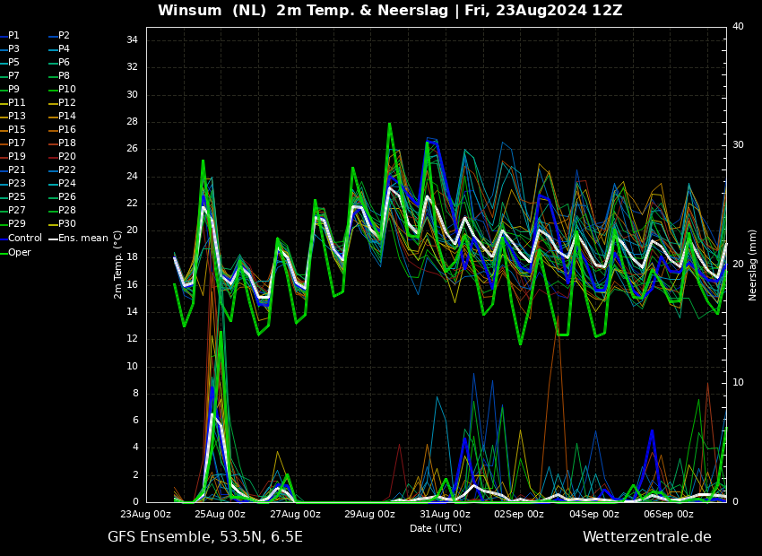This screenshot has height=556, width=762.
Task: Click 8 on the temperature axis
Action: point(135,393)
